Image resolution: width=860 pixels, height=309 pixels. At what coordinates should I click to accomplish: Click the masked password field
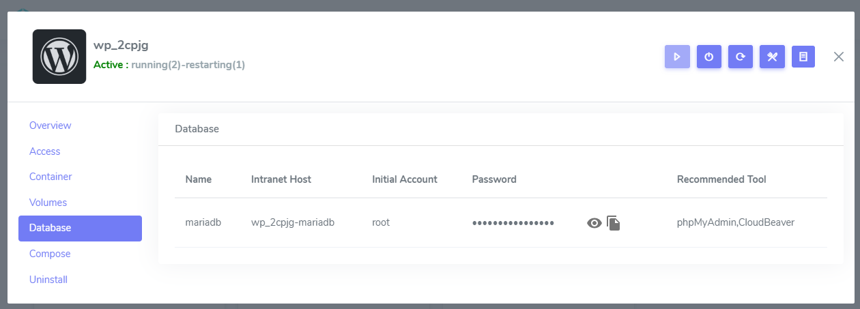[513, 223]
